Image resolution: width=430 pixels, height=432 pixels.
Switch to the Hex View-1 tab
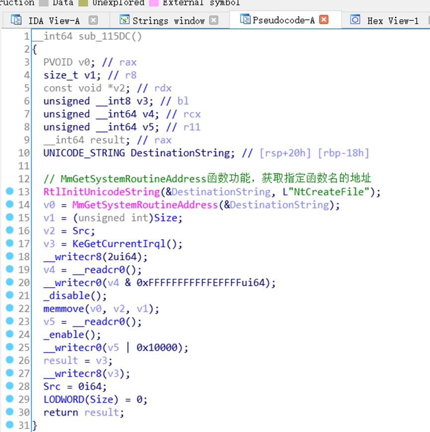pyautogui.click(x=393, y=20)
